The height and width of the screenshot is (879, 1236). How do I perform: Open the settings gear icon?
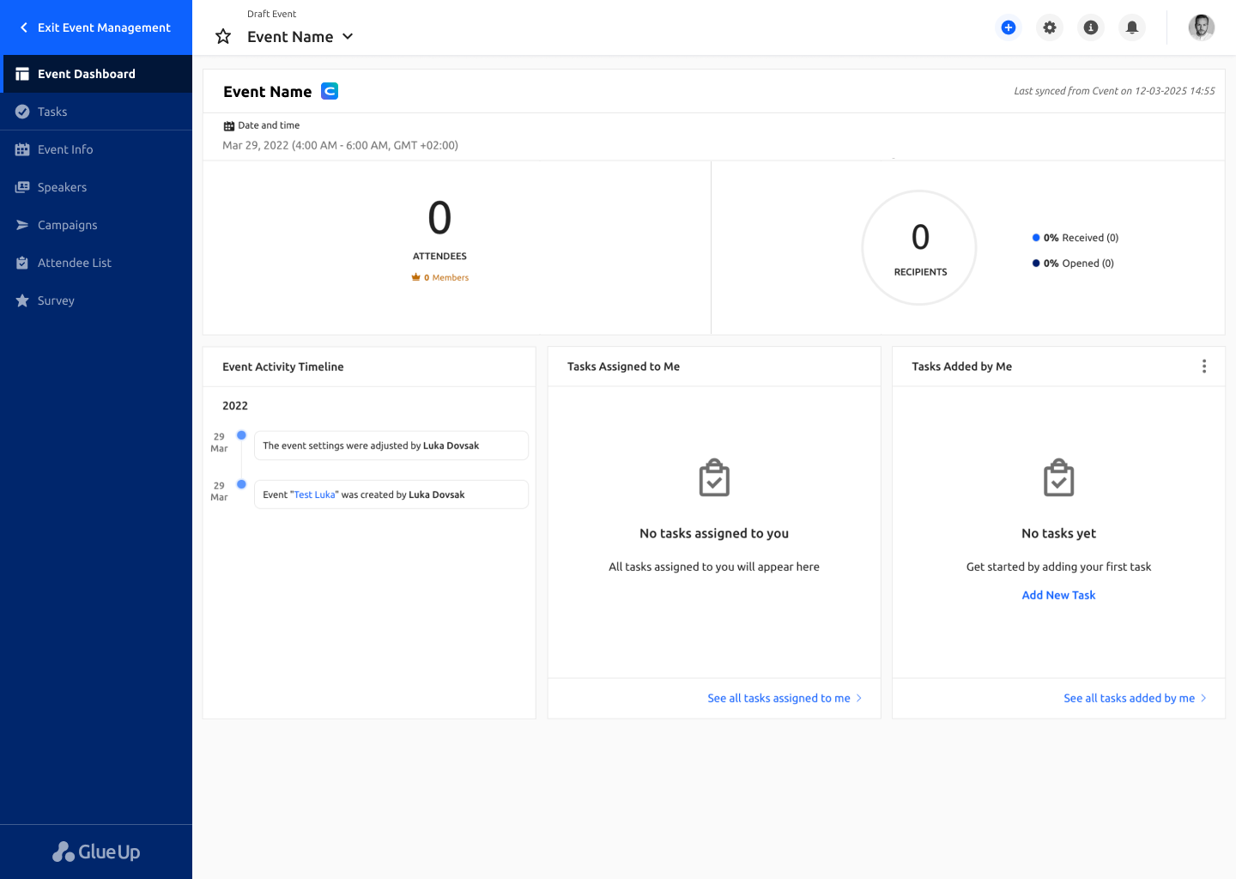1049,27
